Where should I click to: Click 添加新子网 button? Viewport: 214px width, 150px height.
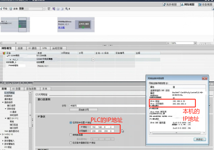(x=84, y=110)
